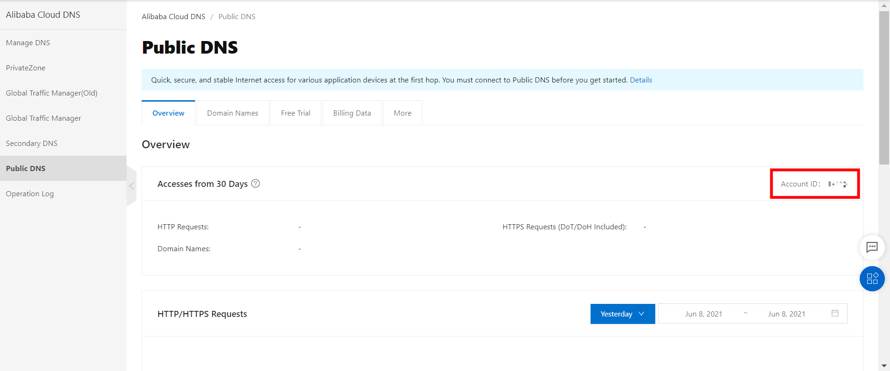Open Secondary DNS in sidebar
890x371 pixels.
tap(63, 143)
